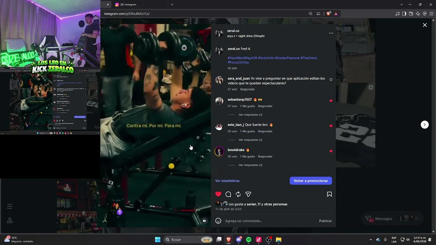Open Spotify from the taskbar
Screen dimensions: 436x245
[x=249, y=240]
